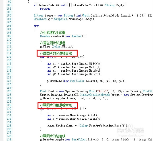Click g.Clear(Color.White) statement

[x=57, y=46]
